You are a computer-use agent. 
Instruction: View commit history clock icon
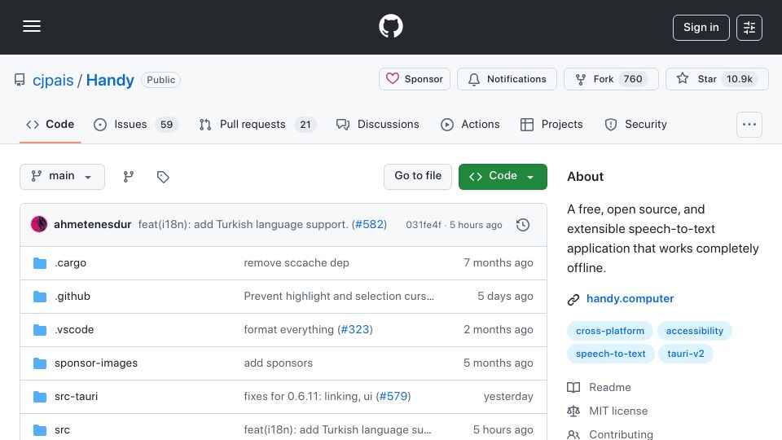point(523,225)
